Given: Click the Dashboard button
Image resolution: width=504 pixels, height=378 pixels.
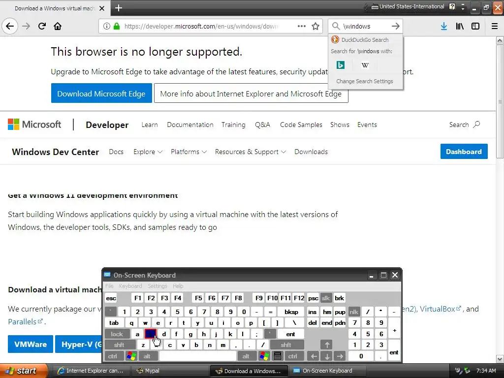Looking at the screenshot, I should point(464,152).
